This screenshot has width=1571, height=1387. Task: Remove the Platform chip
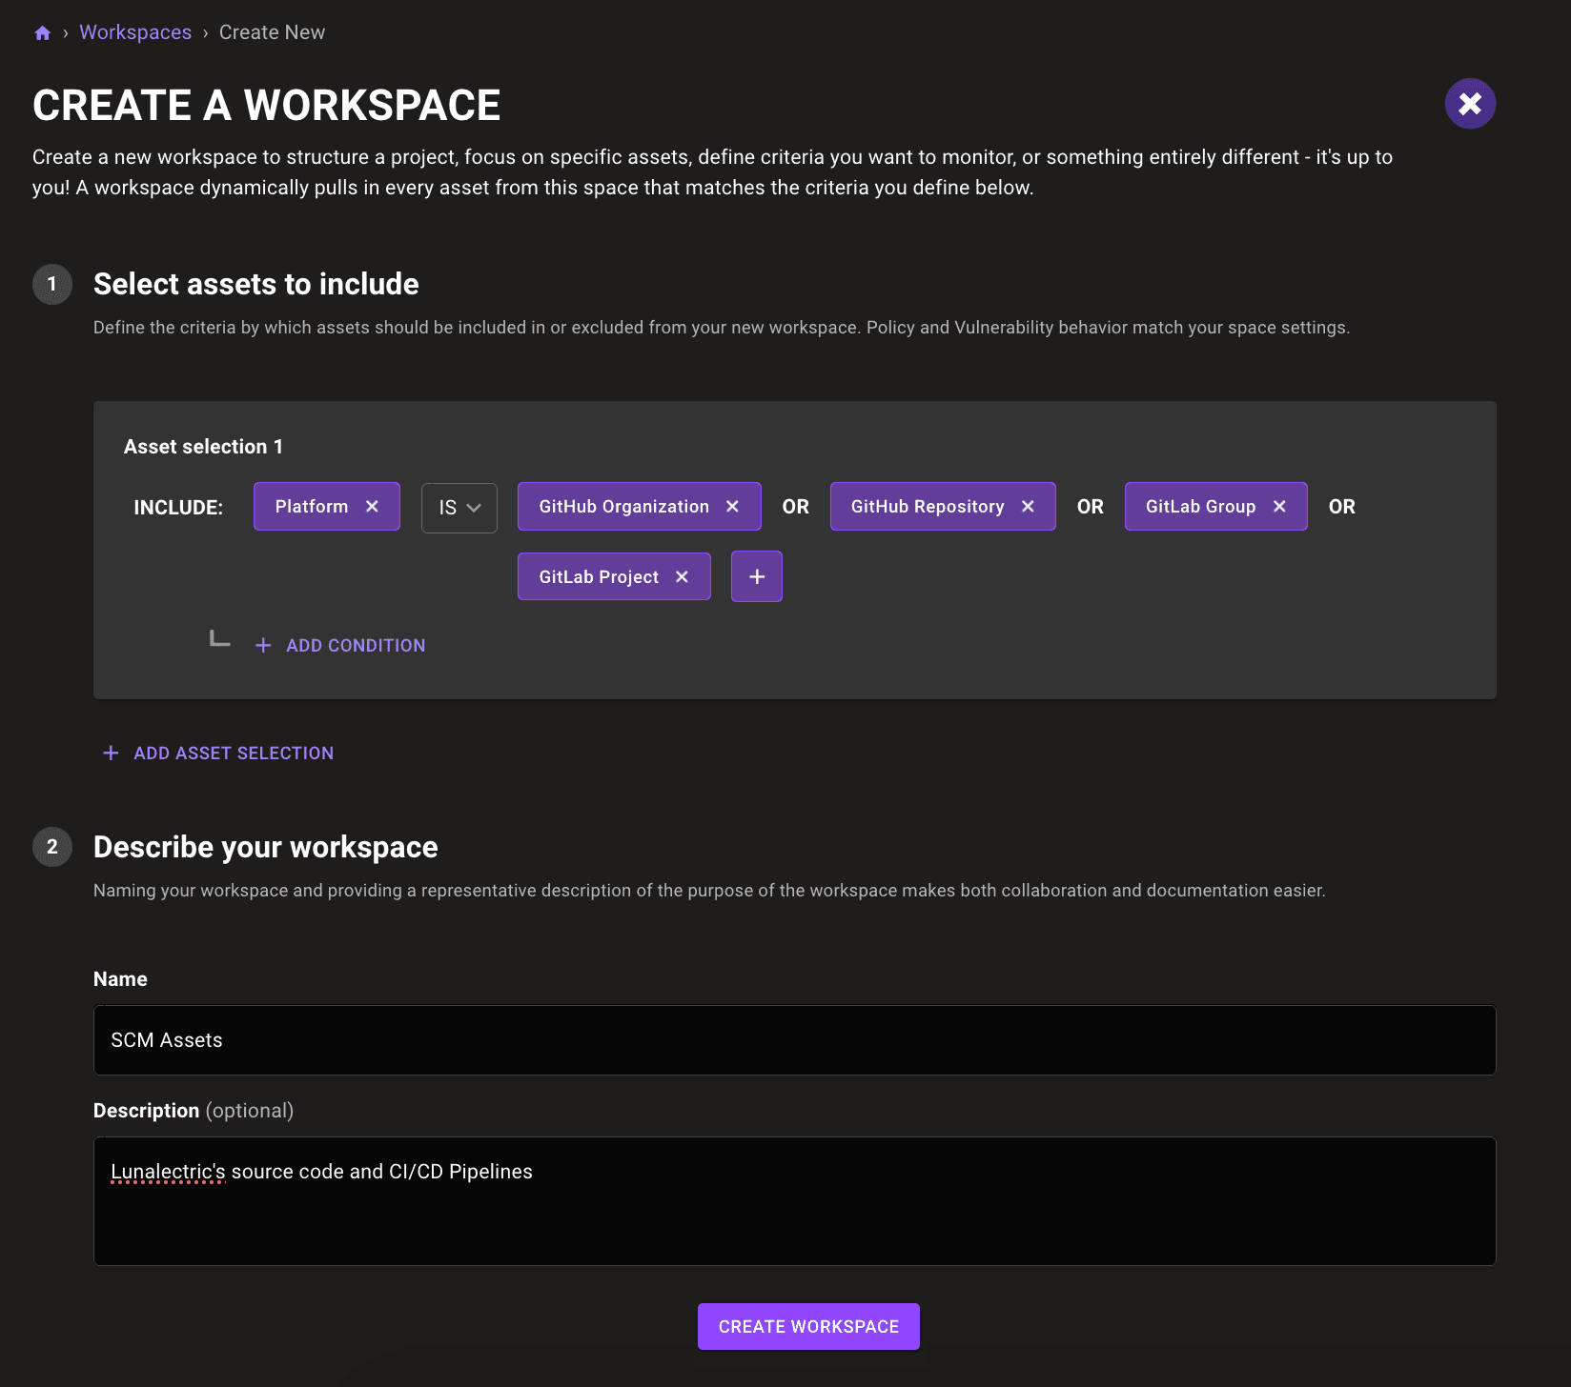(373, 506)
